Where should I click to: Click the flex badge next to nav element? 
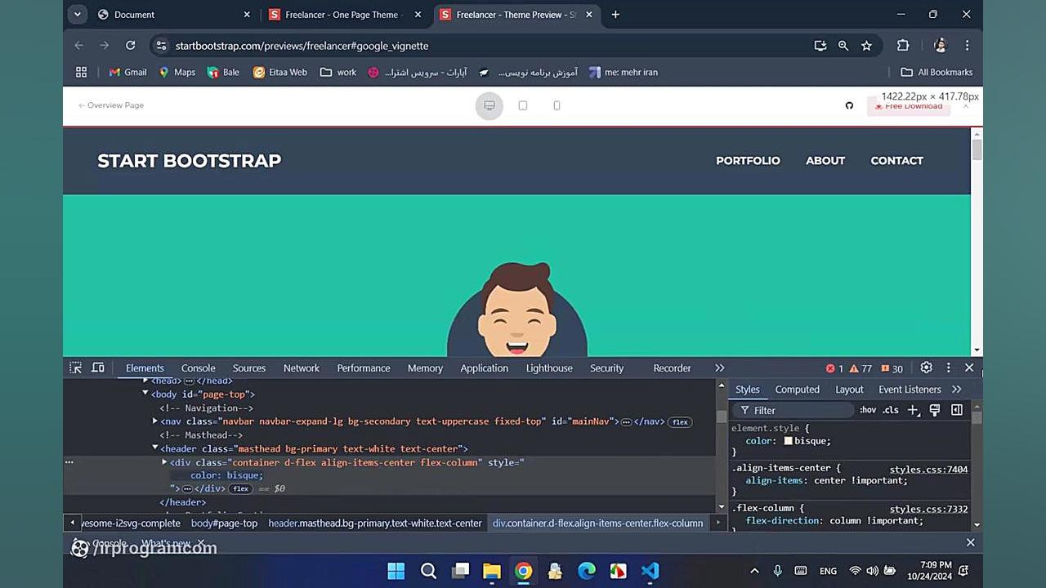pos(680,422)
